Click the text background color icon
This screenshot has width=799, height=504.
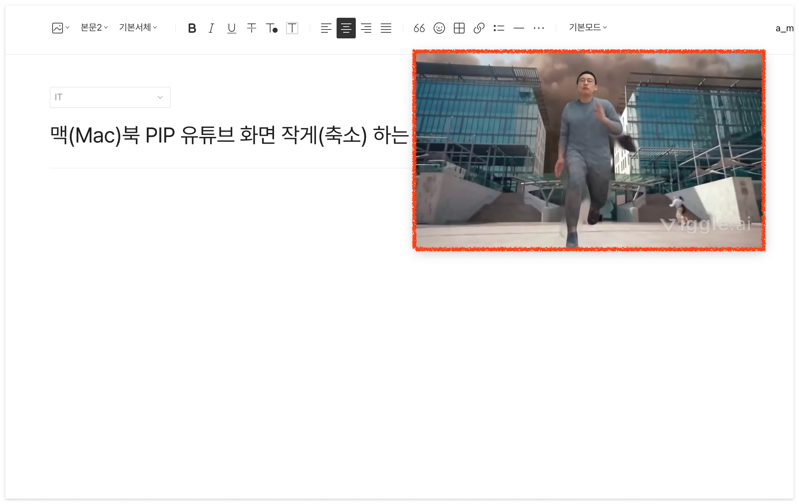point(292,28)
